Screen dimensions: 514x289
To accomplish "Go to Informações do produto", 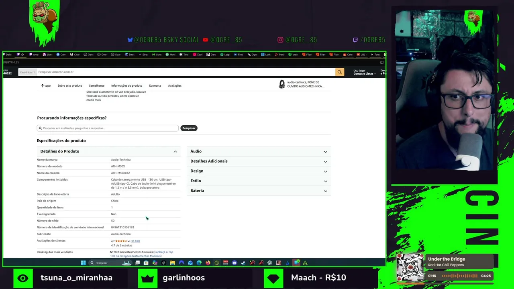I will click(126, 85).
